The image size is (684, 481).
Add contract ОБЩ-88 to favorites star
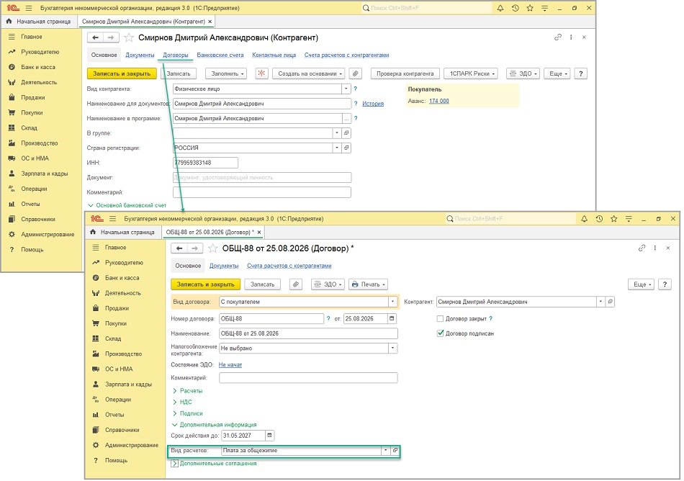pyautogui.click(x=213, y=248)
